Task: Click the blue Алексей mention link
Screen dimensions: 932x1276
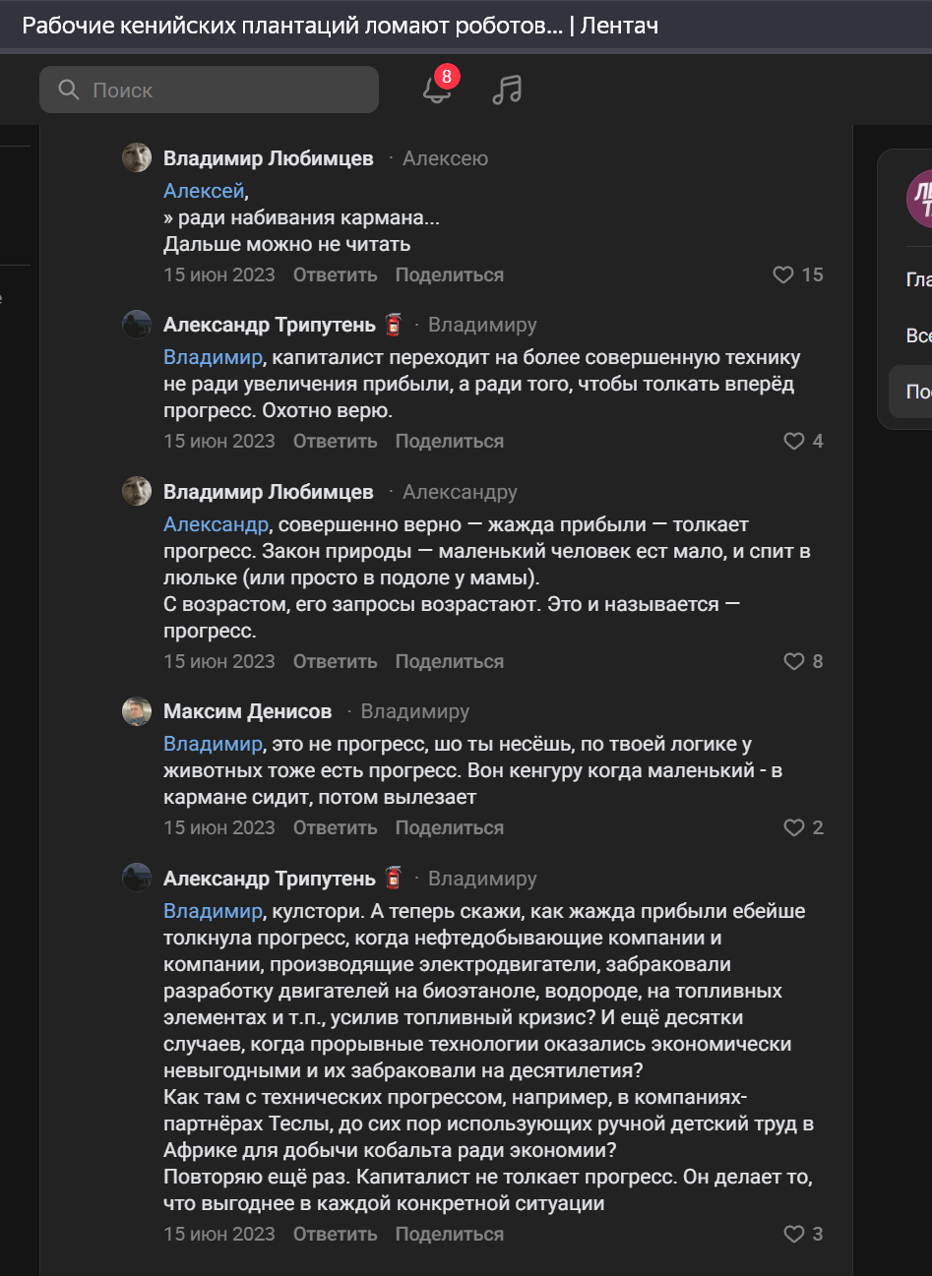Action: [204, 191]
